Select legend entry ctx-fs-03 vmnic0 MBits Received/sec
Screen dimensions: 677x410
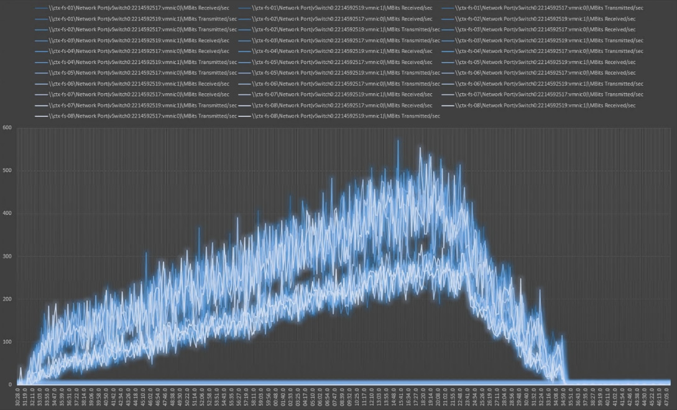pyautogui.click(x=539, y=30)
